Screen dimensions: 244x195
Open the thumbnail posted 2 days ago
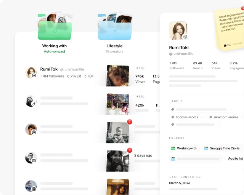pyautogui.click(x=118, y=161)
